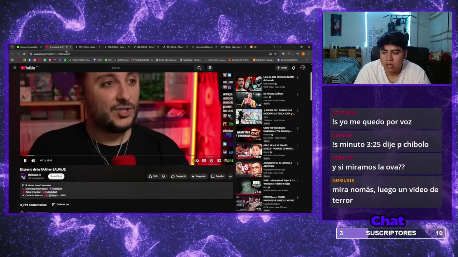Viewport: 458px width, 257px height.
Task: Go back in the browser
Action: click(x=12, y=54)
